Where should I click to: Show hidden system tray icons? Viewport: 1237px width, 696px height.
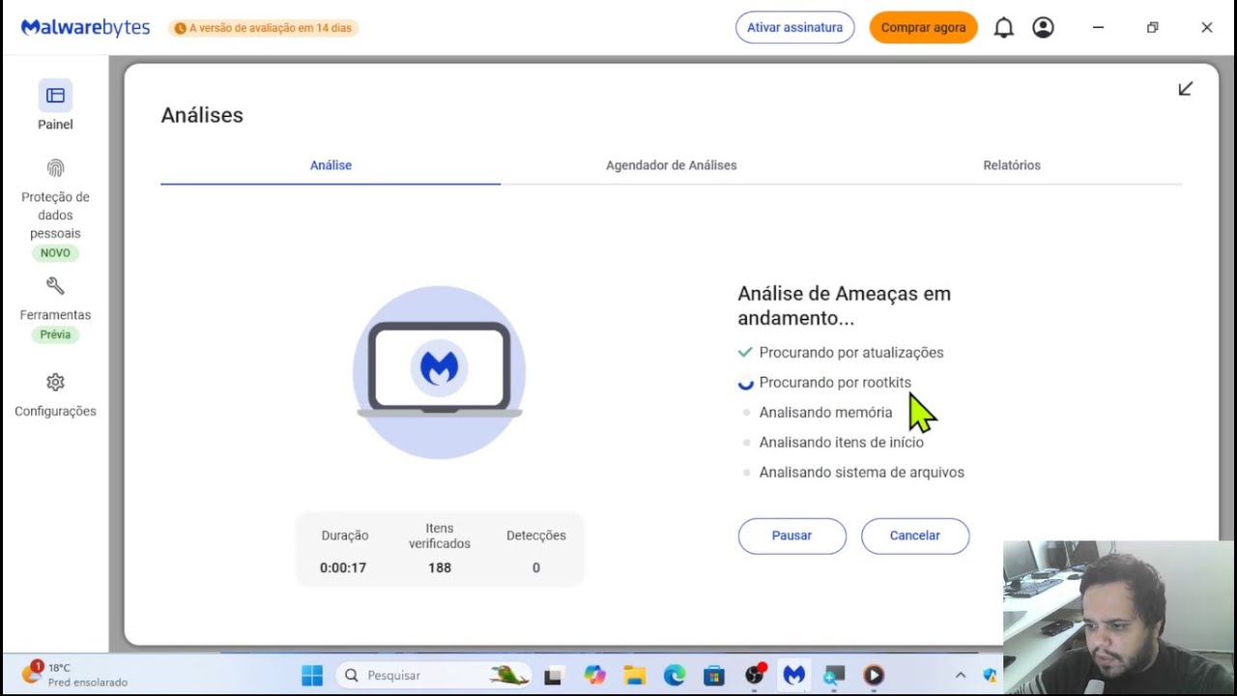tap(960, 675)
